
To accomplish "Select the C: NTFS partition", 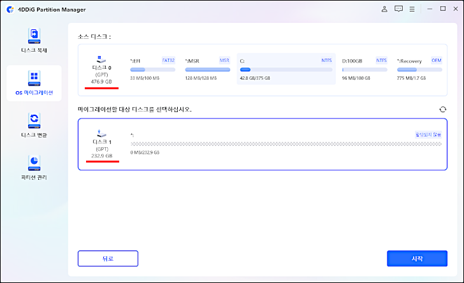I will (286, 69).
